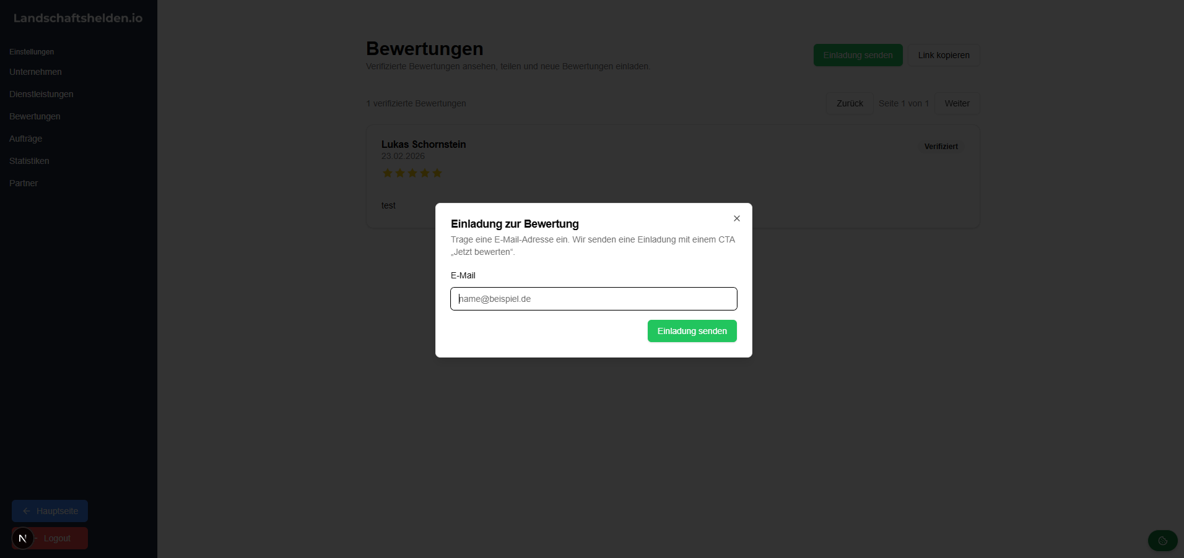Open Partner in the sidebar
1184x558 pixels.
click(x=24, y=183)
